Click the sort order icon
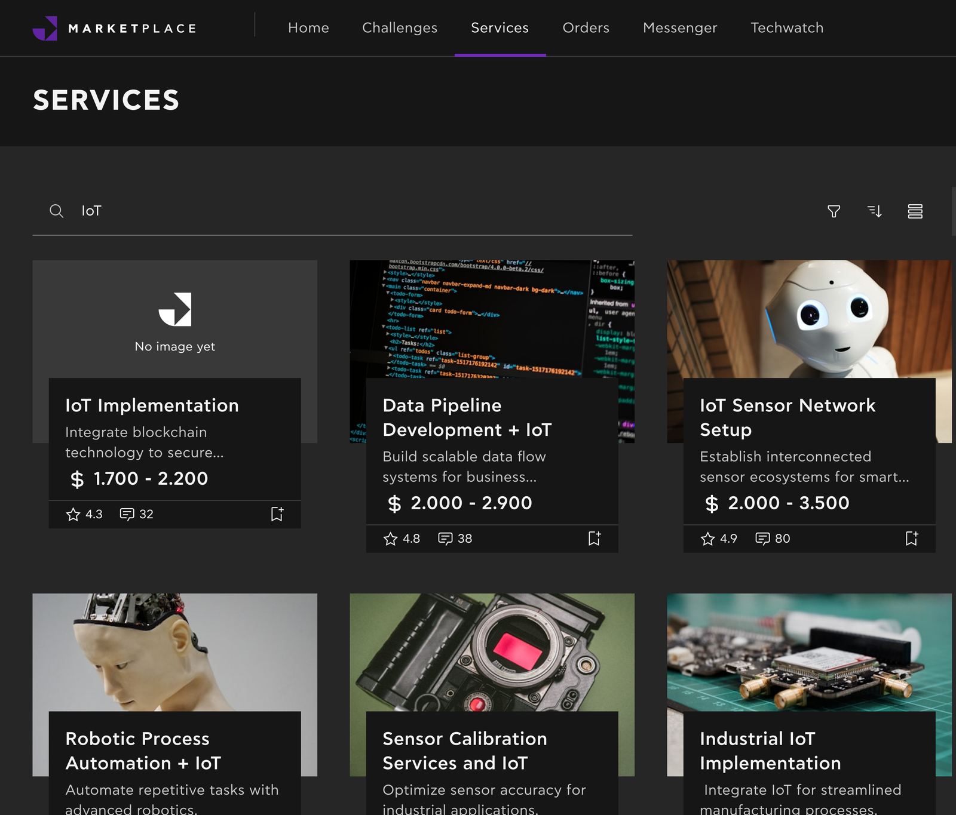Viewport: 956px width, 815px height. pos(874,211)
